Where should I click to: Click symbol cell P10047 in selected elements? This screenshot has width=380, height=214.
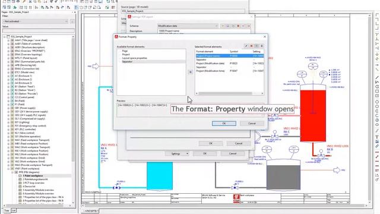click(233, 71)
